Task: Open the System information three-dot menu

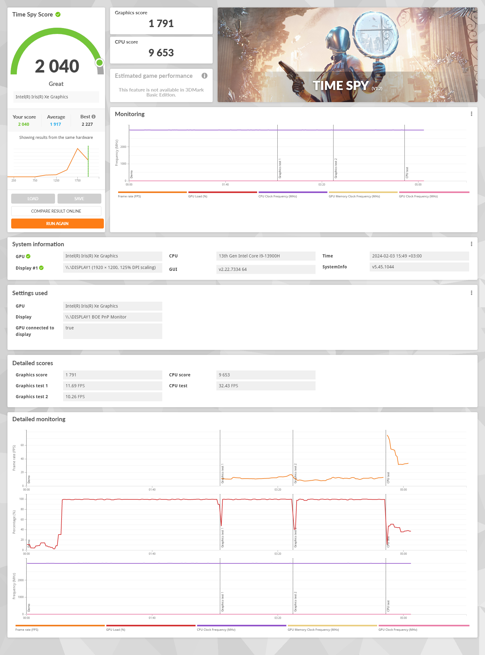Action: (471, 244)
